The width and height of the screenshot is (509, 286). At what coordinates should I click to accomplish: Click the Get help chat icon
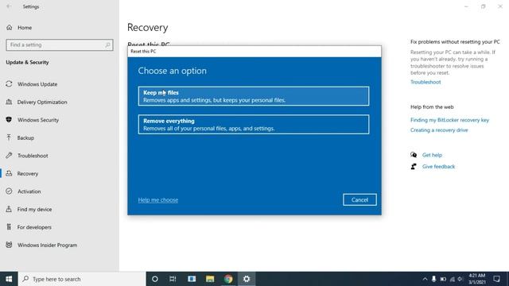(x=414, y=155)
